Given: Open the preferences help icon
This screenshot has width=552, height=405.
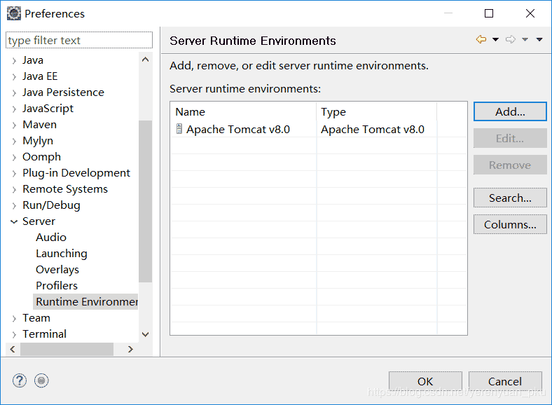Looking at the screenshot, I should click(19, 380).
